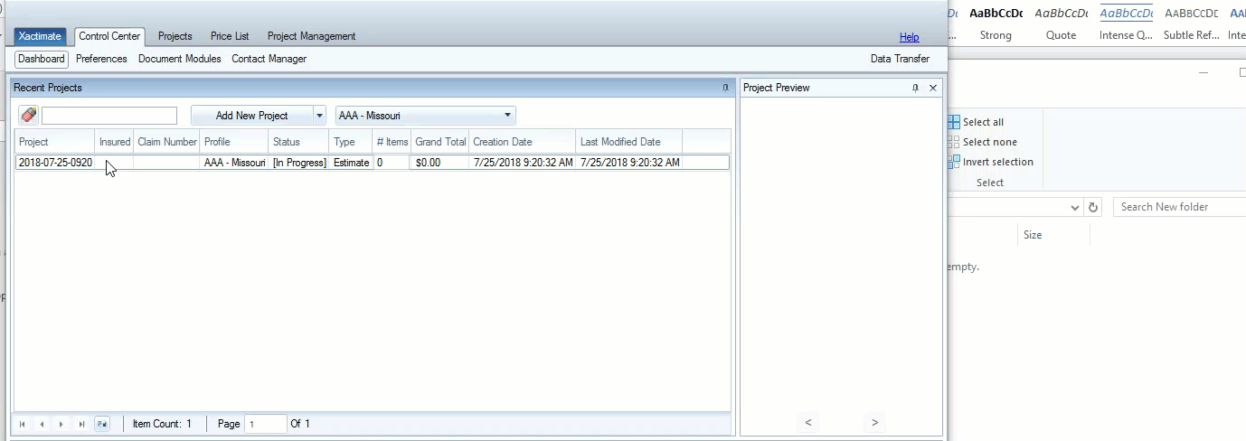The width and height of the screenshot is (1246, 441).
Task: Open the Help link
Action: point(909,37)
